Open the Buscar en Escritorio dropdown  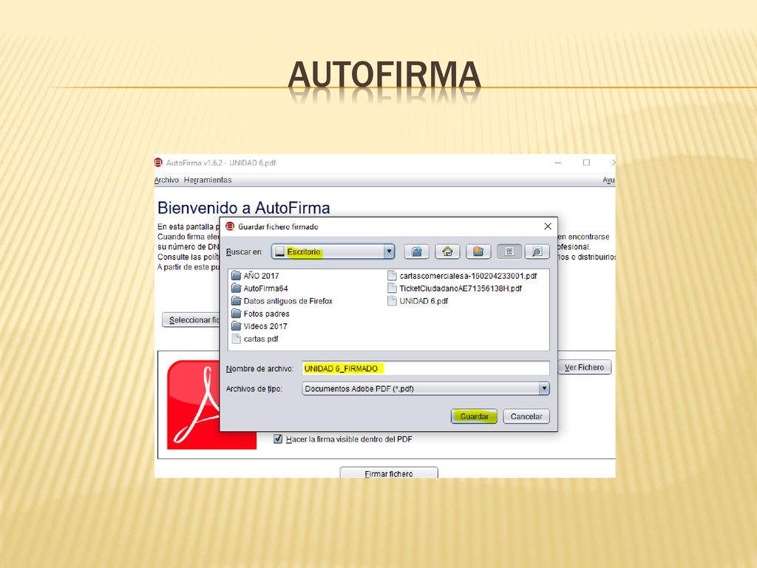tap(333, 251)
